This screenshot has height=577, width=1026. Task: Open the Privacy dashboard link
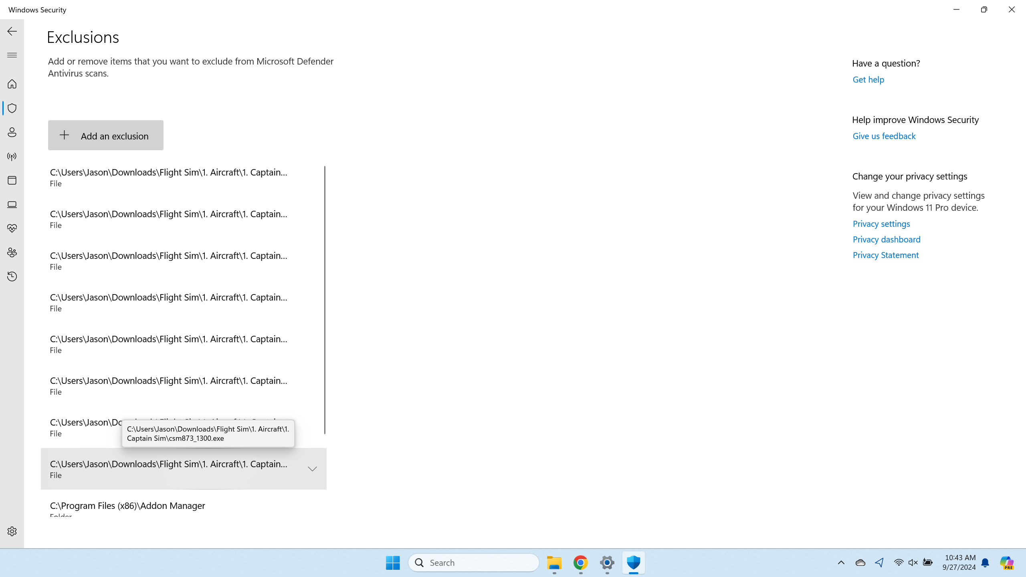pyautogui.click(x=886, y=239)
